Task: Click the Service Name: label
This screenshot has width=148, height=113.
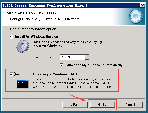Action: coord(43,57)
